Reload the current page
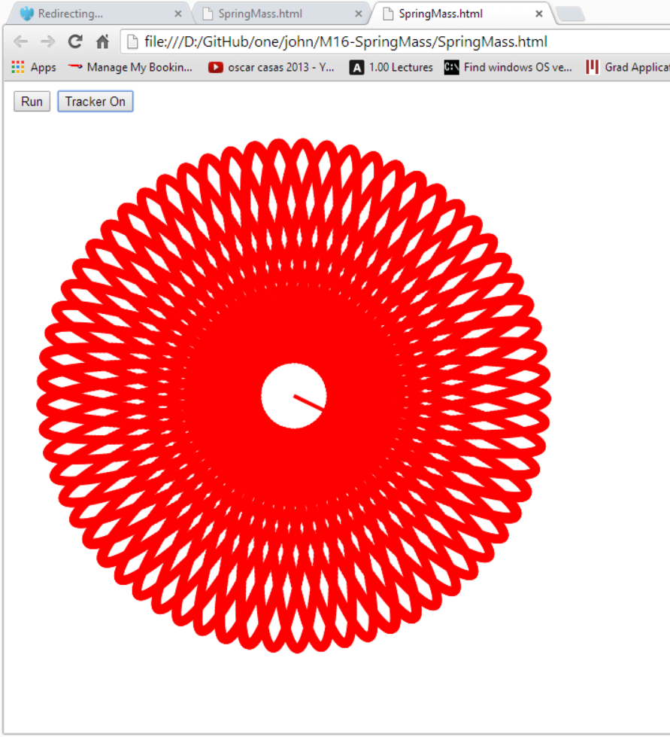This screenshot has width=670, height=737. tap(75, 42)
